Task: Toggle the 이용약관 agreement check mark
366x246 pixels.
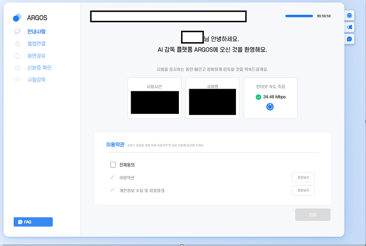Action: (x=112, y=177)
